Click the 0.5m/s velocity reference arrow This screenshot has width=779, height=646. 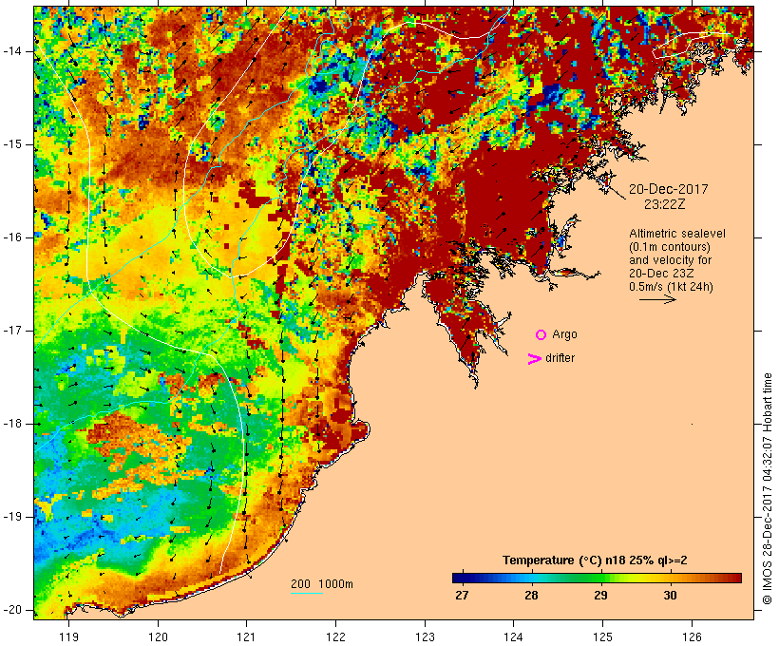657,299
